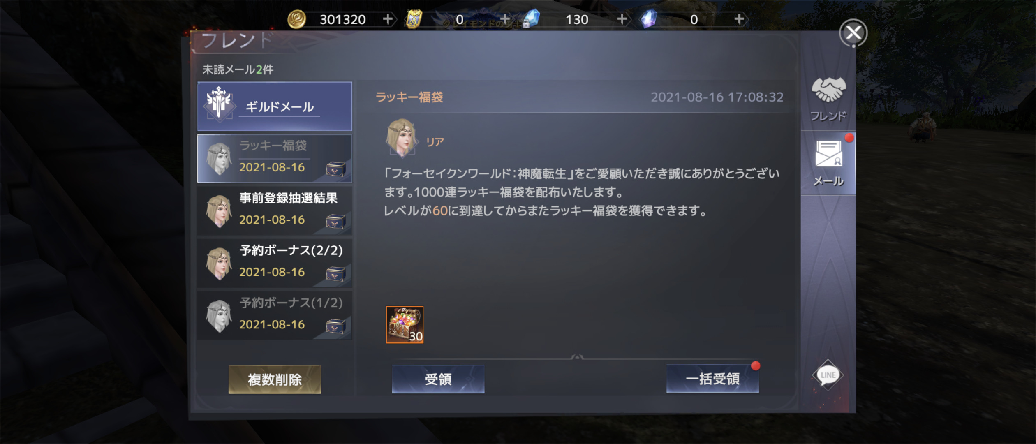The image size is (1036, 444).
Task: Click the gold coin currency icon
Action: pyautogui.click(x=296, y=19)
